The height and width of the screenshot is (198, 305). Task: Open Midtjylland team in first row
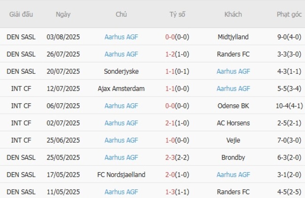(233, 37)
